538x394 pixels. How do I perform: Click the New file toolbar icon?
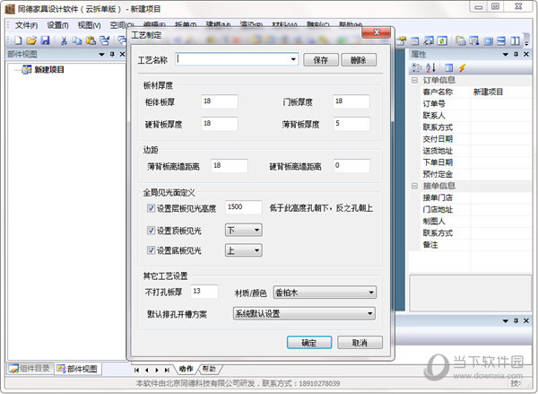[19, 40]
